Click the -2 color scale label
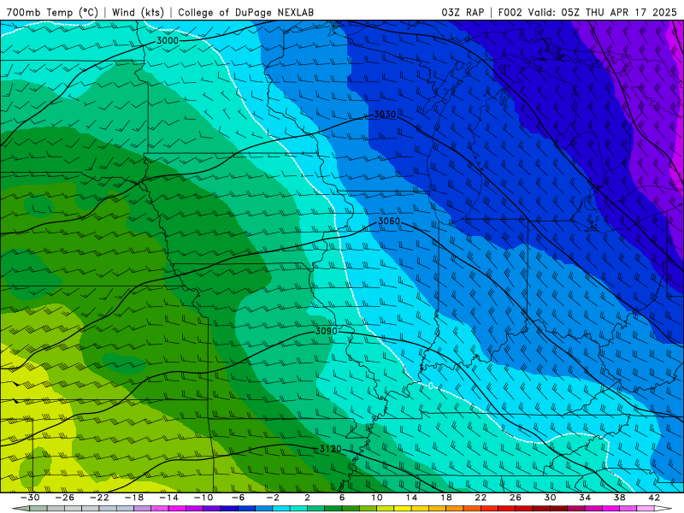The image size is (684, 513). 272,498
